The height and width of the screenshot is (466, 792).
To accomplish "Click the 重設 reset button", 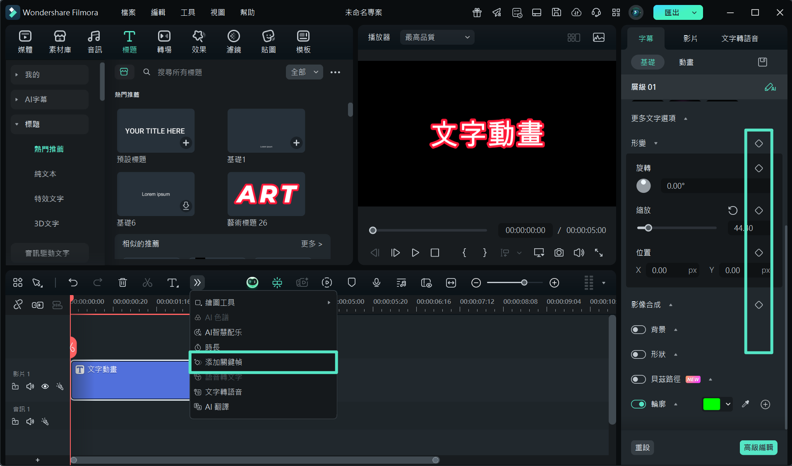I will (642, 447).
